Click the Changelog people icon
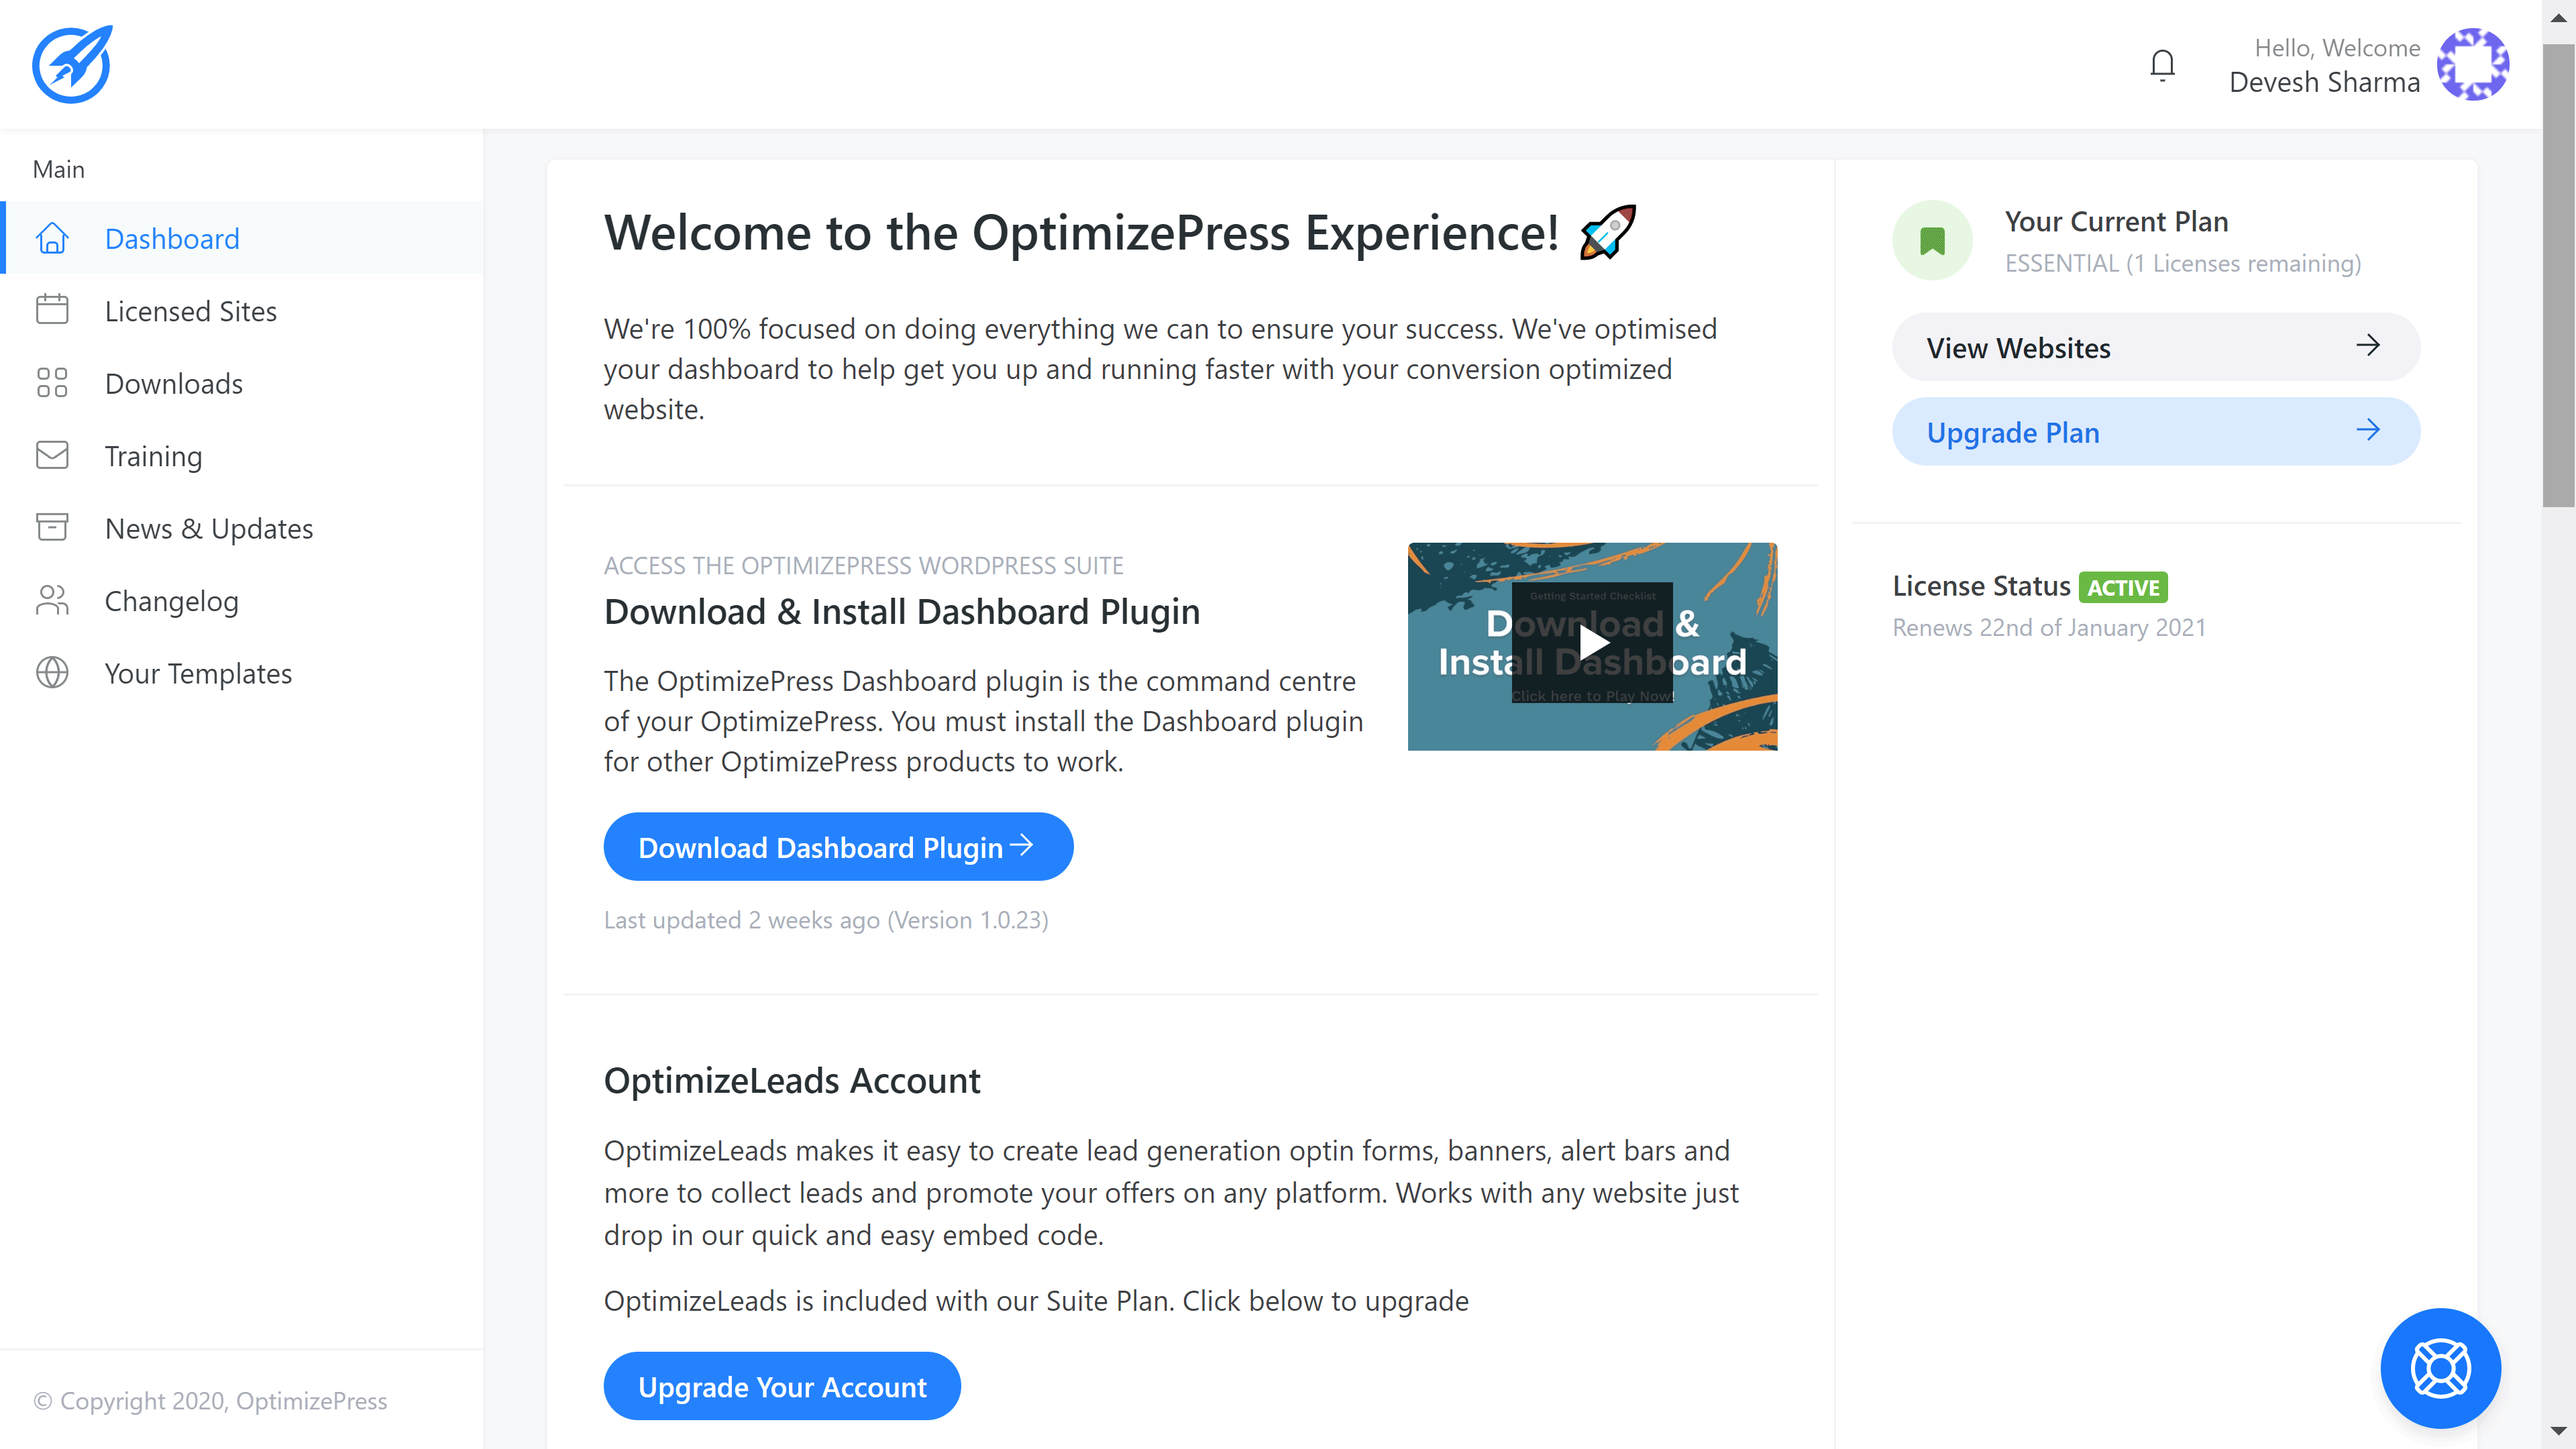The width and height of the screenshot is (2576, 1449). (52, 600)
